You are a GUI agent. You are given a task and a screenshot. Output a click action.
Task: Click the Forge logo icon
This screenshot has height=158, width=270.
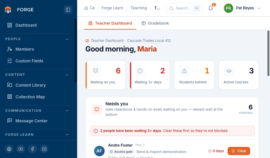tap(8, 10)
